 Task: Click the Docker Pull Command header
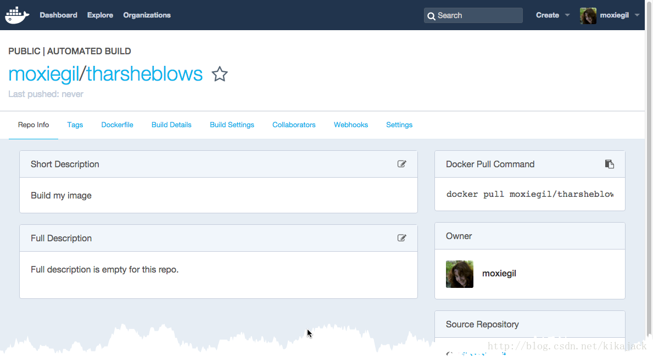coord(530,164)
